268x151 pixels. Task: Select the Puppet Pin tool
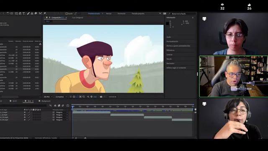pos(45,13)
